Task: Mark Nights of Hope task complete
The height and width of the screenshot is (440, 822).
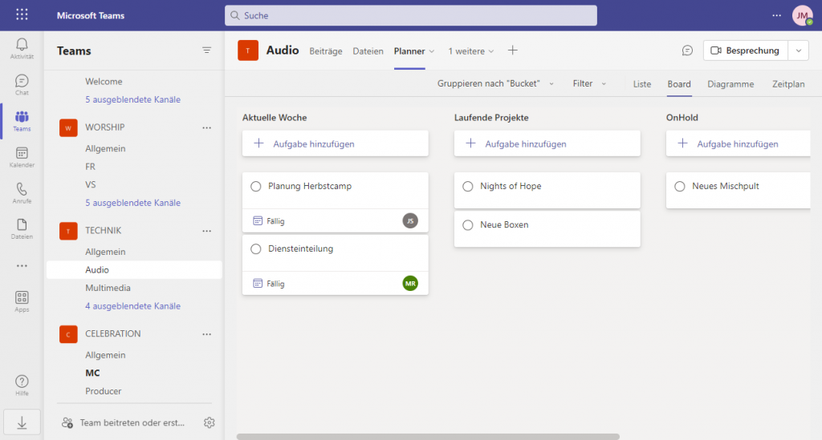Action: (468, 187)
